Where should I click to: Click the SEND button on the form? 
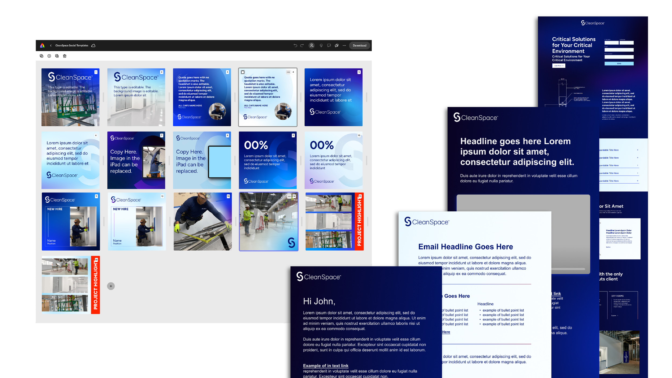coord(619,64)
